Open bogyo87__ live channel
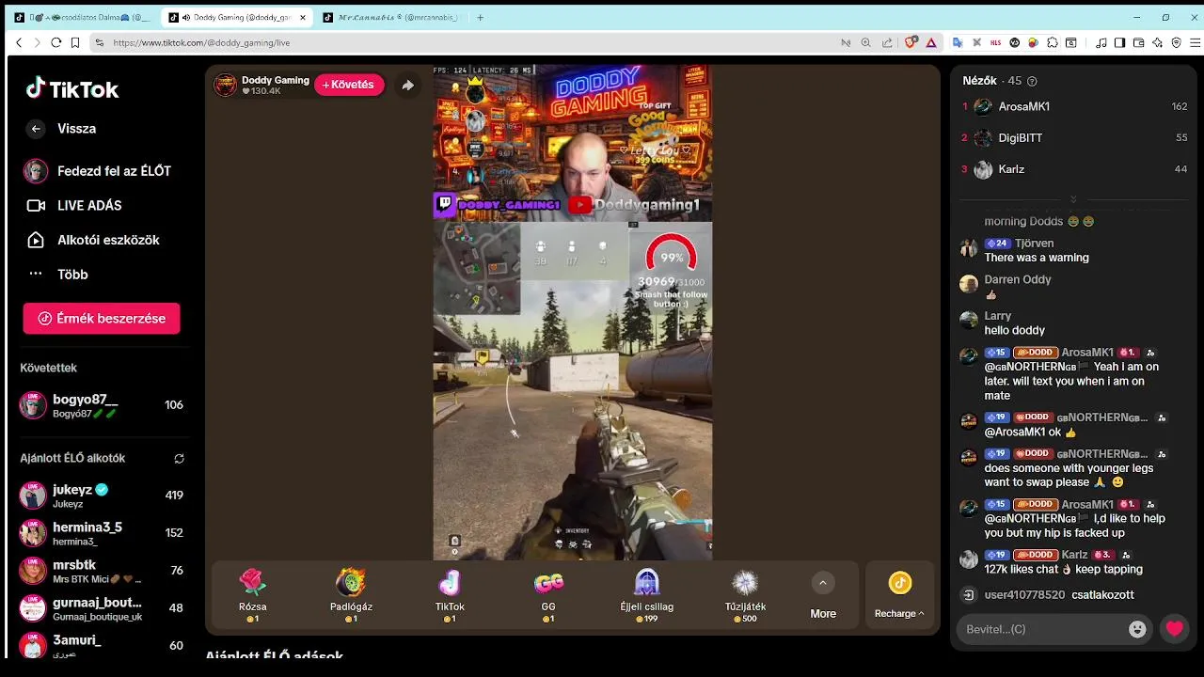This screenshot has height=677, width=1204. [102, 405]
